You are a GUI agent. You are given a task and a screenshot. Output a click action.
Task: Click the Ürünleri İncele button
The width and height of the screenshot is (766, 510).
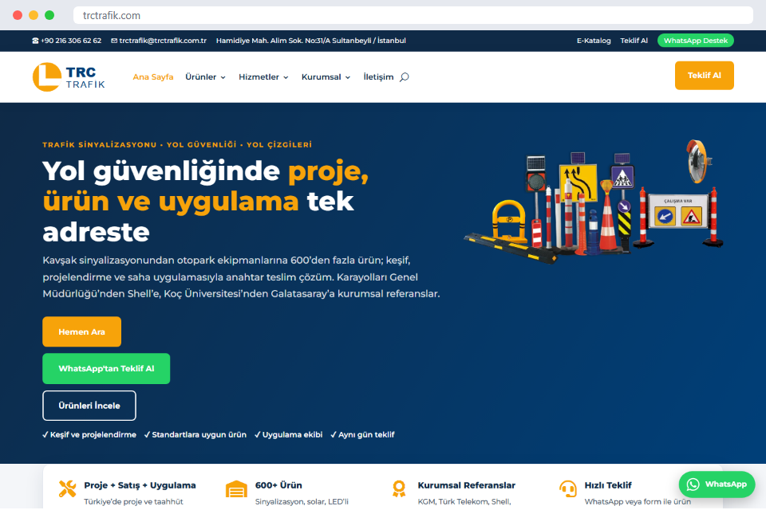(89, 406)
